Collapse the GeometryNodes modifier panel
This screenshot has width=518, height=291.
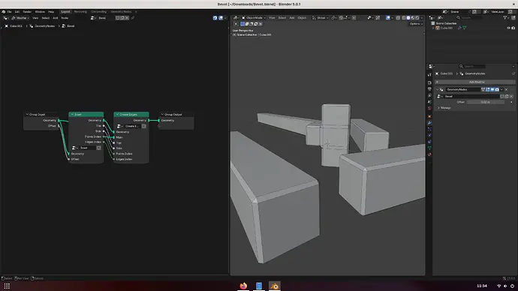pyautogui.click(x=437, y=89)
